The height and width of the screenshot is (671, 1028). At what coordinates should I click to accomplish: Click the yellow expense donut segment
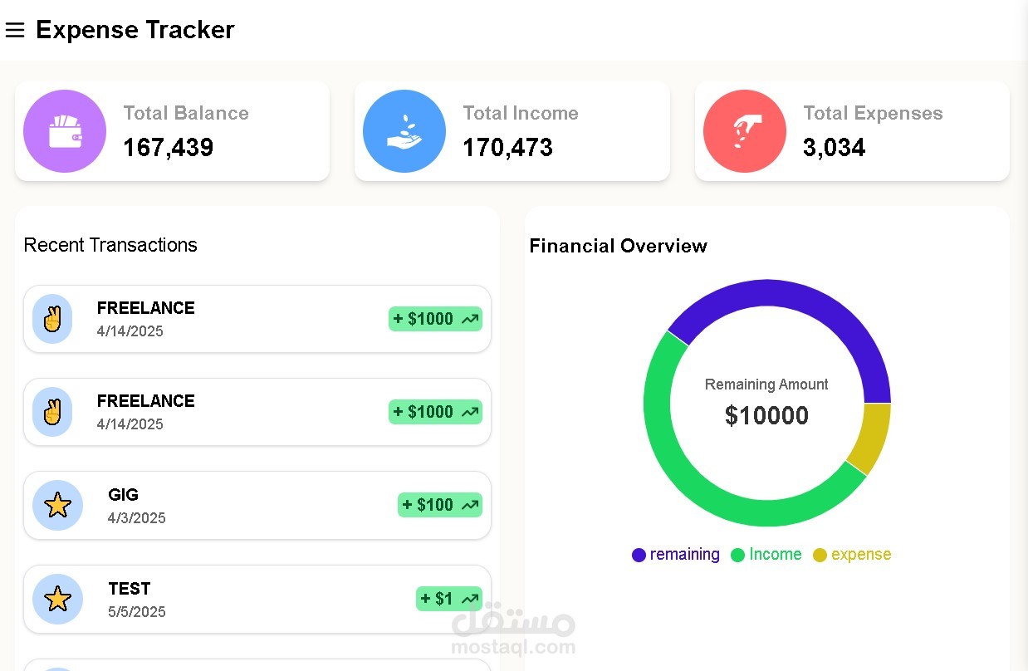point(872,438)
